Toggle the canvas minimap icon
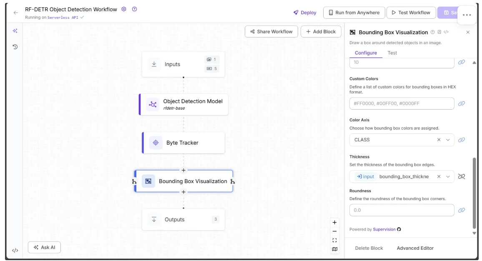Viewport: 482px width, 261px height. click(x=334, y=249)
